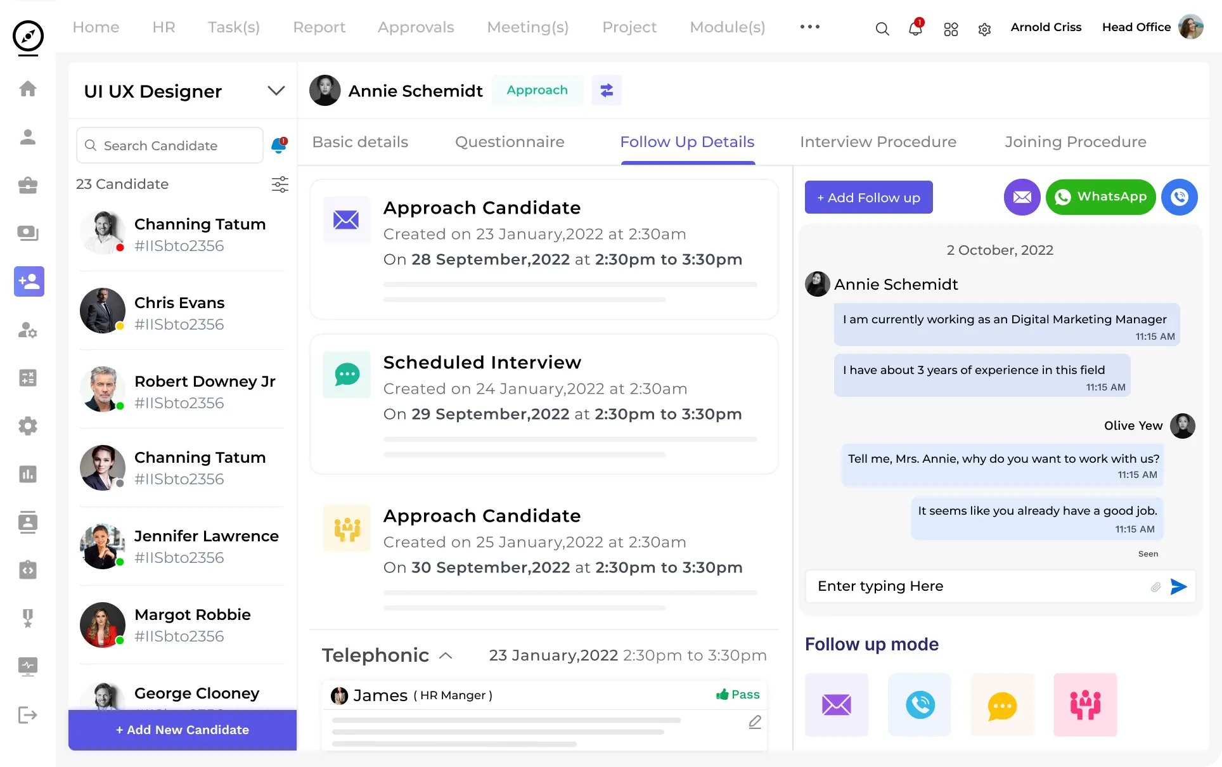Viewport: 1222px width, 767px height.
Task: Click the Search Candidate field
Action: point(170,146)
